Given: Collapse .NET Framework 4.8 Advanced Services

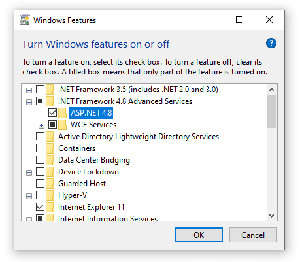Looking at the screenshot, I should (29, 102).
